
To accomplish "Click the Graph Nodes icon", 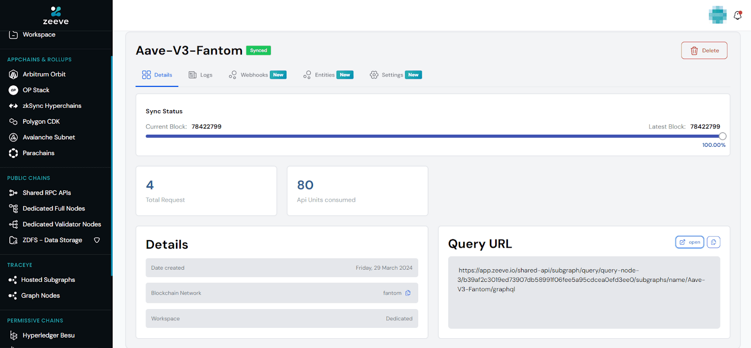I will [13, 296].
